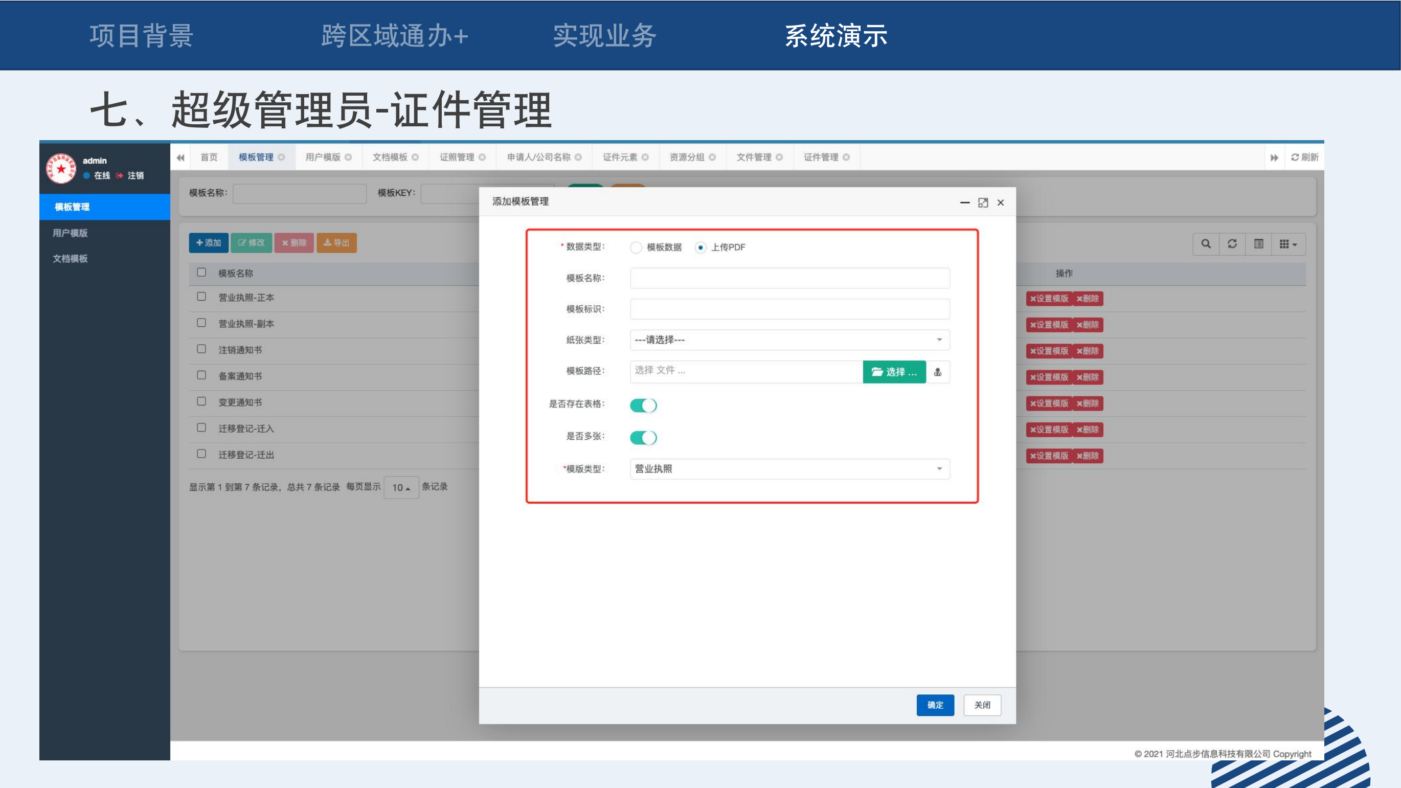Image resolution: width=1401 pixels, height=788 pixels.
Task: Switch to the 证件元素 tab
Action: tap(620, 157)
